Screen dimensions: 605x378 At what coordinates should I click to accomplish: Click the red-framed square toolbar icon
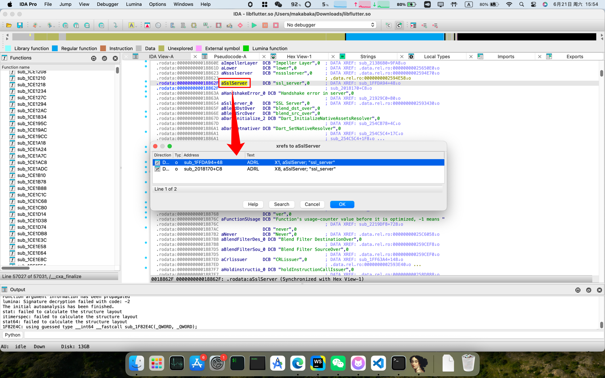tap(219, 25)
